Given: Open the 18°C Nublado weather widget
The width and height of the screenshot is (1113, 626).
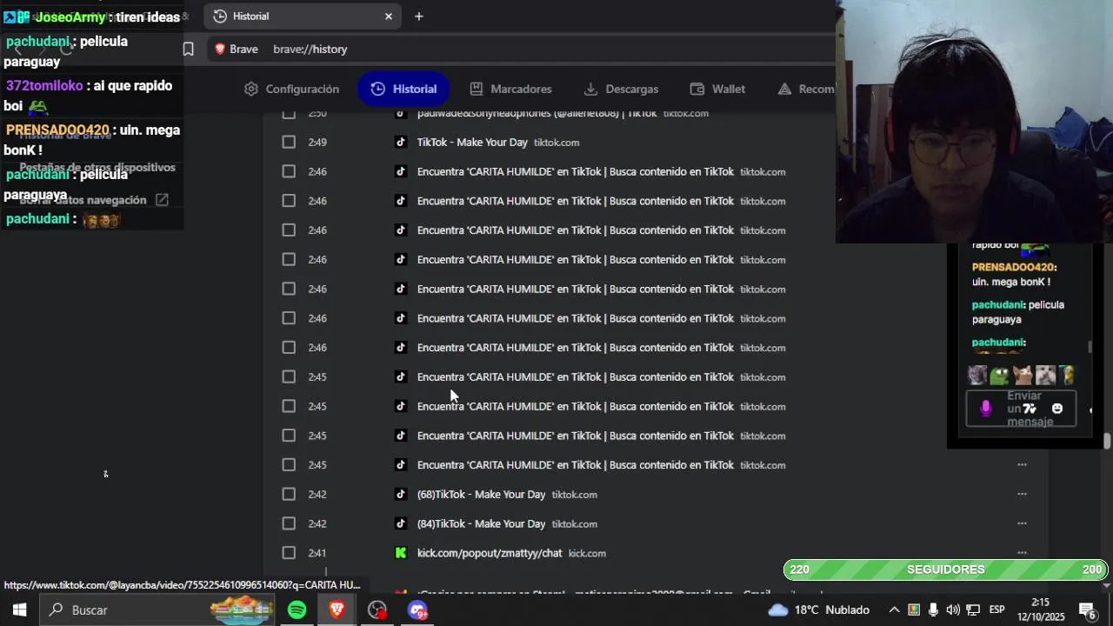Looking at the screenshot, I should pos(818,610).
